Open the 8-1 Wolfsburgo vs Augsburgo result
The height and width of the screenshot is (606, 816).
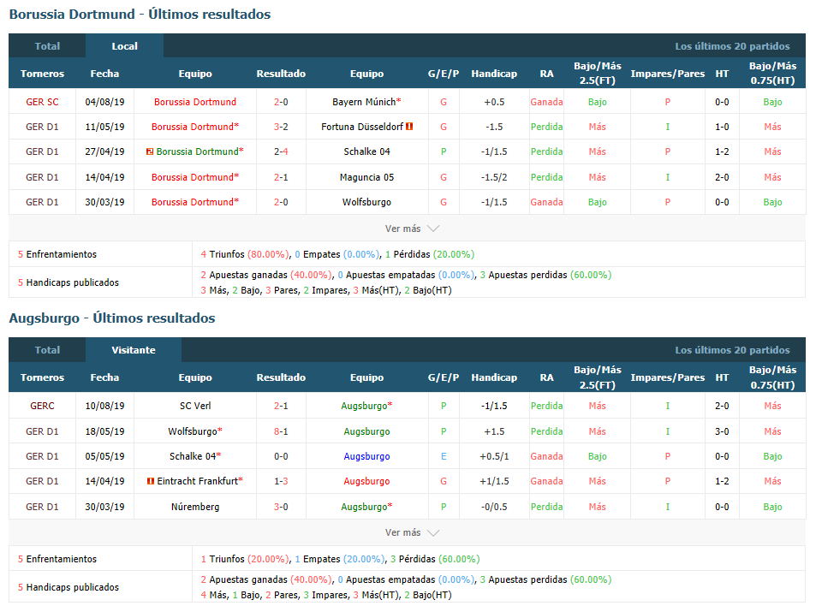coord(281,431)
